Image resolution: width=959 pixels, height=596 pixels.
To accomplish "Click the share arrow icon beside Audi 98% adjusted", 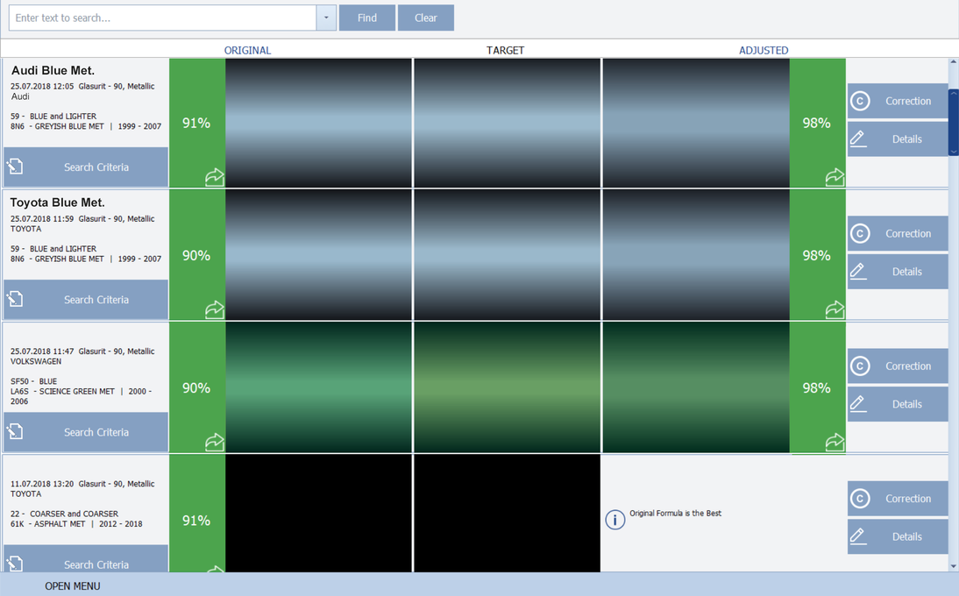I will (x=835, y=177).
